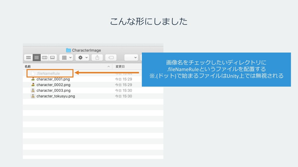Open the group-by arrangement dropdown
This screenshot has width=298, height=167.
(x=66, y=58)
